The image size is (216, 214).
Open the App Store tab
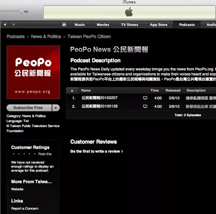(158, 25)
